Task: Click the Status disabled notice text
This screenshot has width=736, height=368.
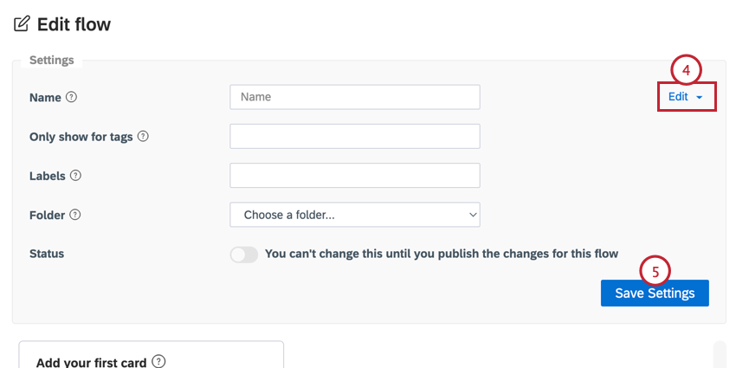Action: [442, 254]
